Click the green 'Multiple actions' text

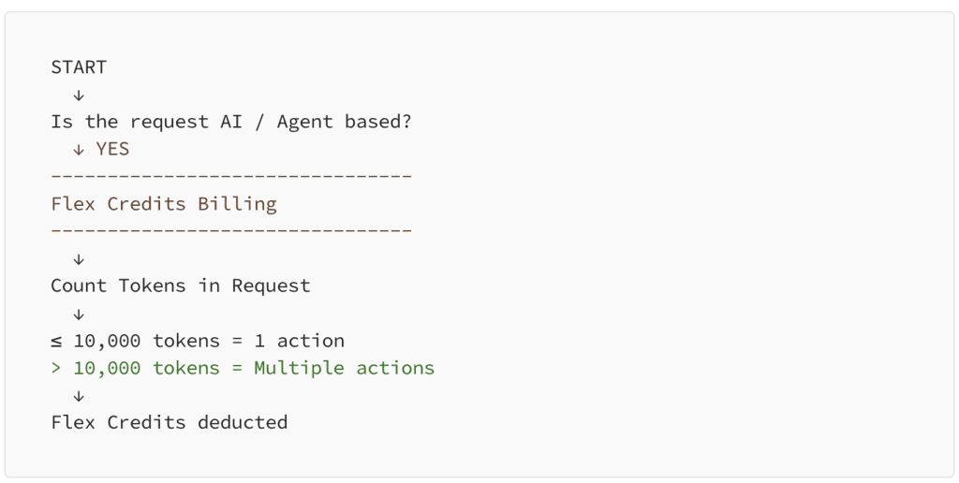(x=345, y=368)
